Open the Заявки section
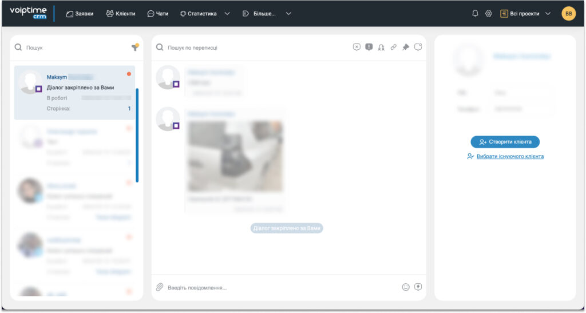The width and height of the screenshot is (586, 313). click(x=80, y=13)
